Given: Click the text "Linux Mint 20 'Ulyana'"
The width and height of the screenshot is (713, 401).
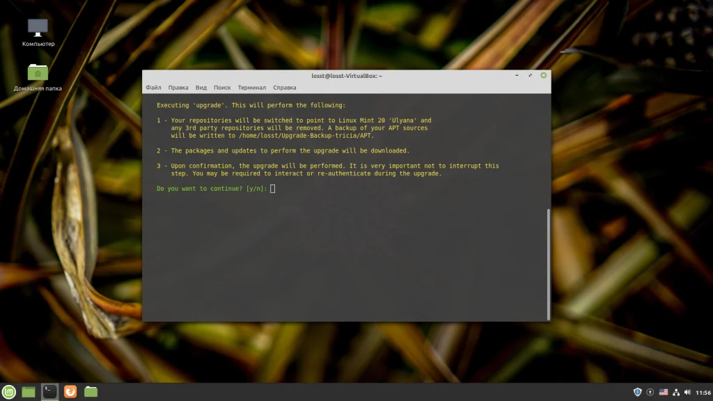Looking at the screenshot, I should tap(377, 120).
